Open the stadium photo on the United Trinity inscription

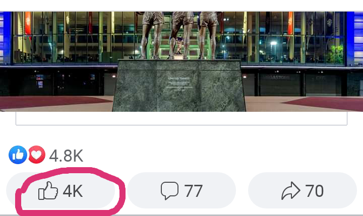[x=179, y=84]
